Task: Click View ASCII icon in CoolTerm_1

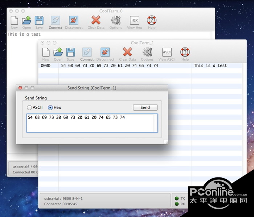Action: (x=167, y=52)
